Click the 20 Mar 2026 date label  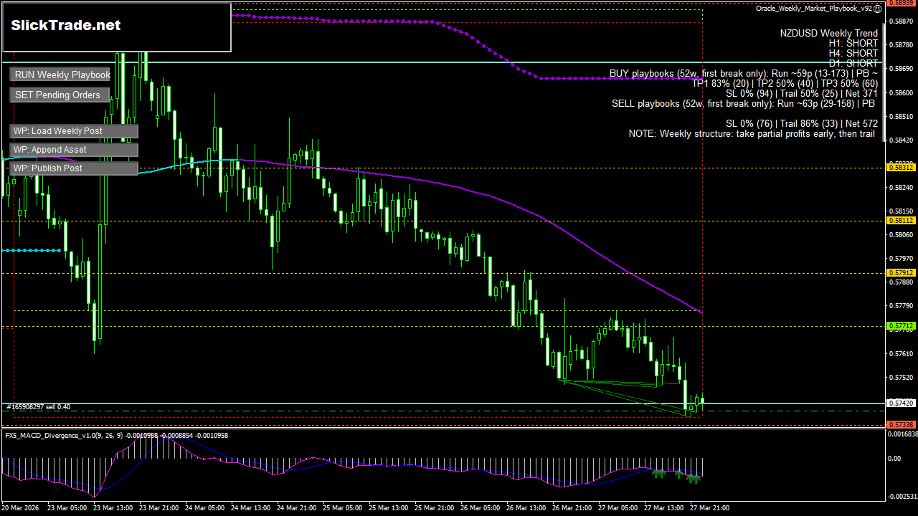coord(20,507)
